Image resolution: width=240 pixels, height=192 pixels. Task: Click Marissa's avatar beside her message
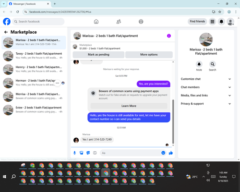76,140
